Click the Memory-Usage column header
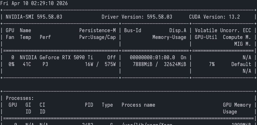257x125 pixels. 169,37
